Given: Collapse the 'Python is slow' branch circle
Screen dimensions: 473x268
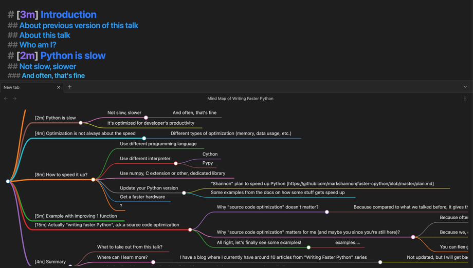Looking at the screenshot, I should [81, 123].
